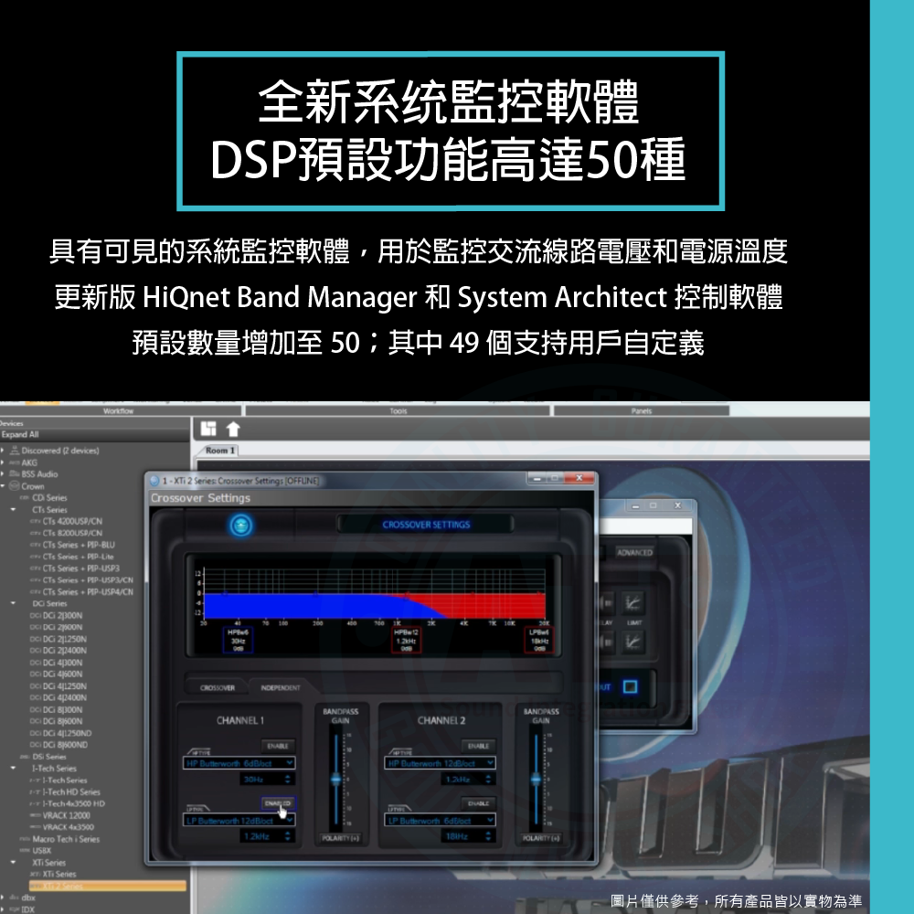The height and width of the screenshot is (914, 914).
Task: Select Macro Tech i Series item
Action: [x=66, y=839]
